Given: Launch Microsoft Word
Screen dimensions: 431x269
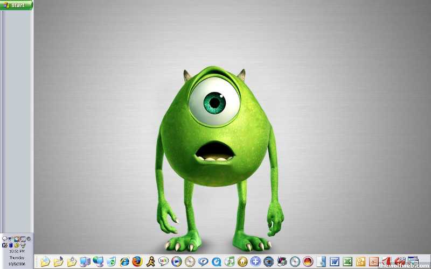Looking at the screenshot, I should pos(334,261).
